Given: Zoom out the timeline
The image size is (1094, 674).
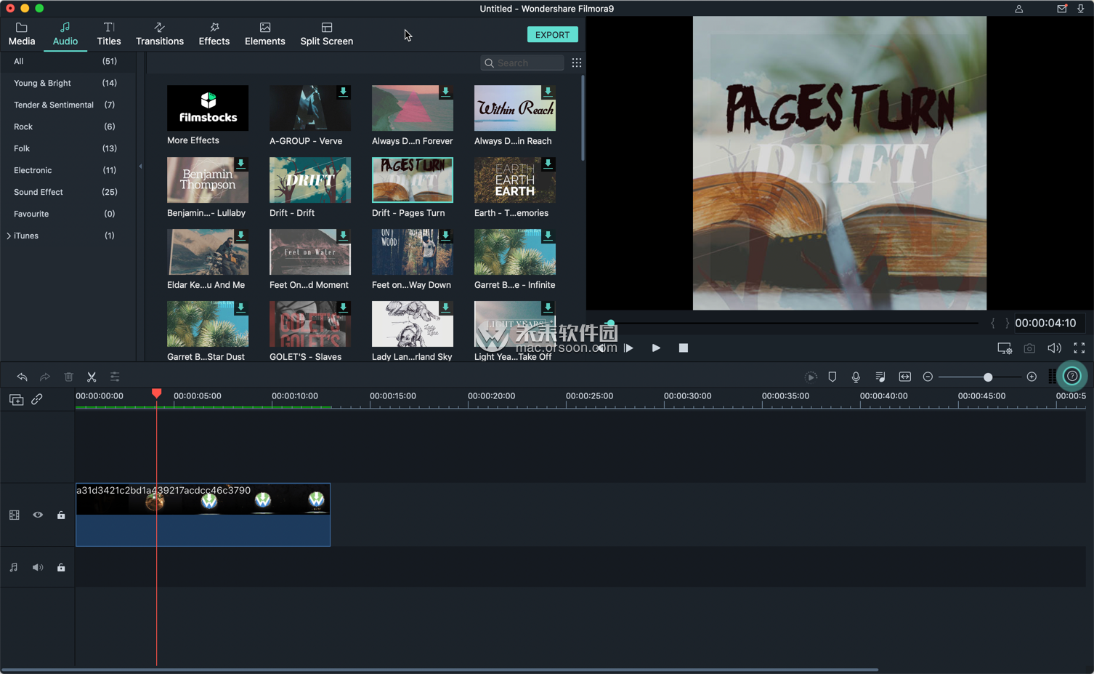Looking at the screenshot, I should click(x=928, y=377).
